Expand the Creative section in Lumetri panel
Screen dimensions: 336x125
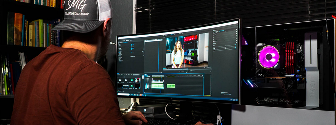click(214, 37)
